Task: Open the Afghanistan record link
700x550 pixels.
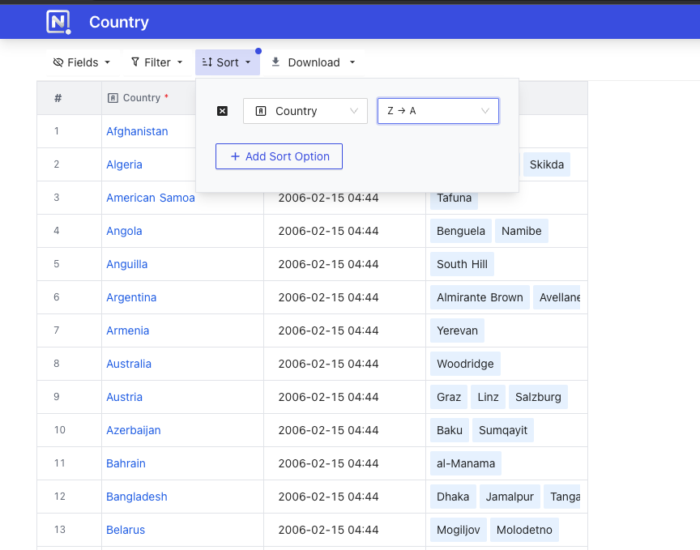Action: (x=137, y=131)
